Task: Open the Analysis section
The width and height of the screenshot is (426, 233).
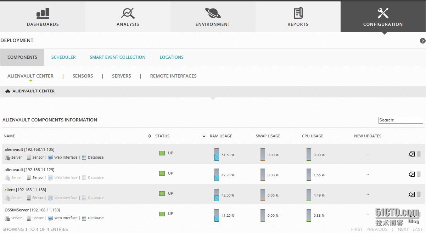Action: pyautogui.click(x=128, y=17)
